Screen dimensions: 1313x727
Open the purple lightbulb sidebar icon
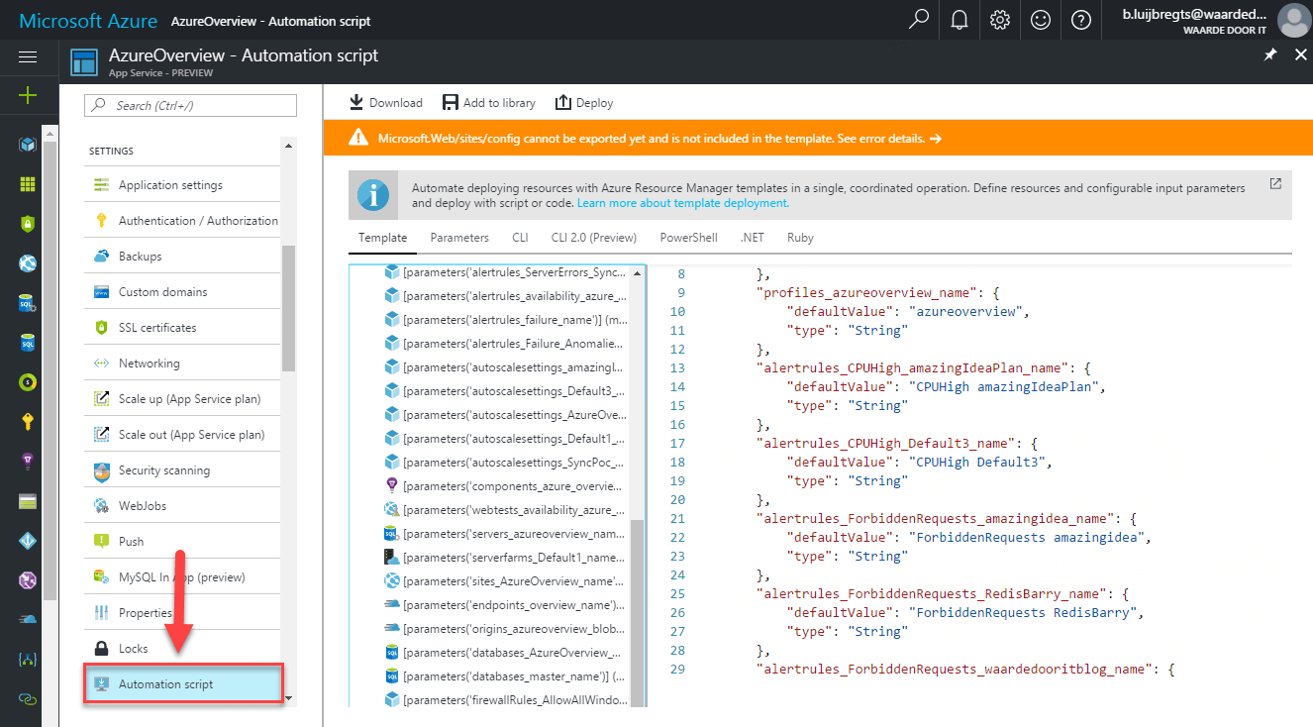[28, 462]
